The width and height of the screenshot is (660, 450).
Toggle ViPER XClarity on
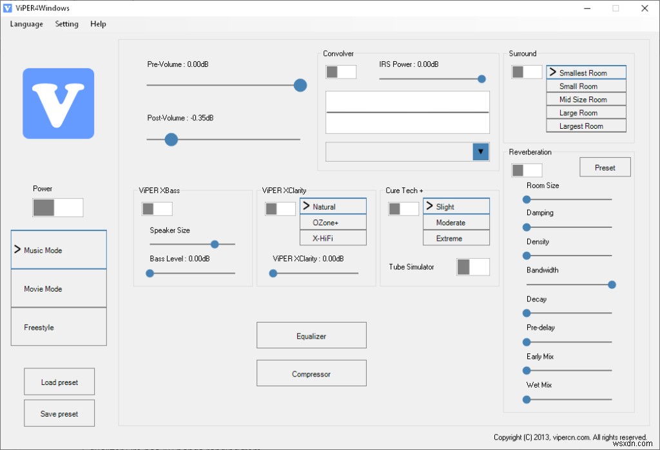pos(280,209)
